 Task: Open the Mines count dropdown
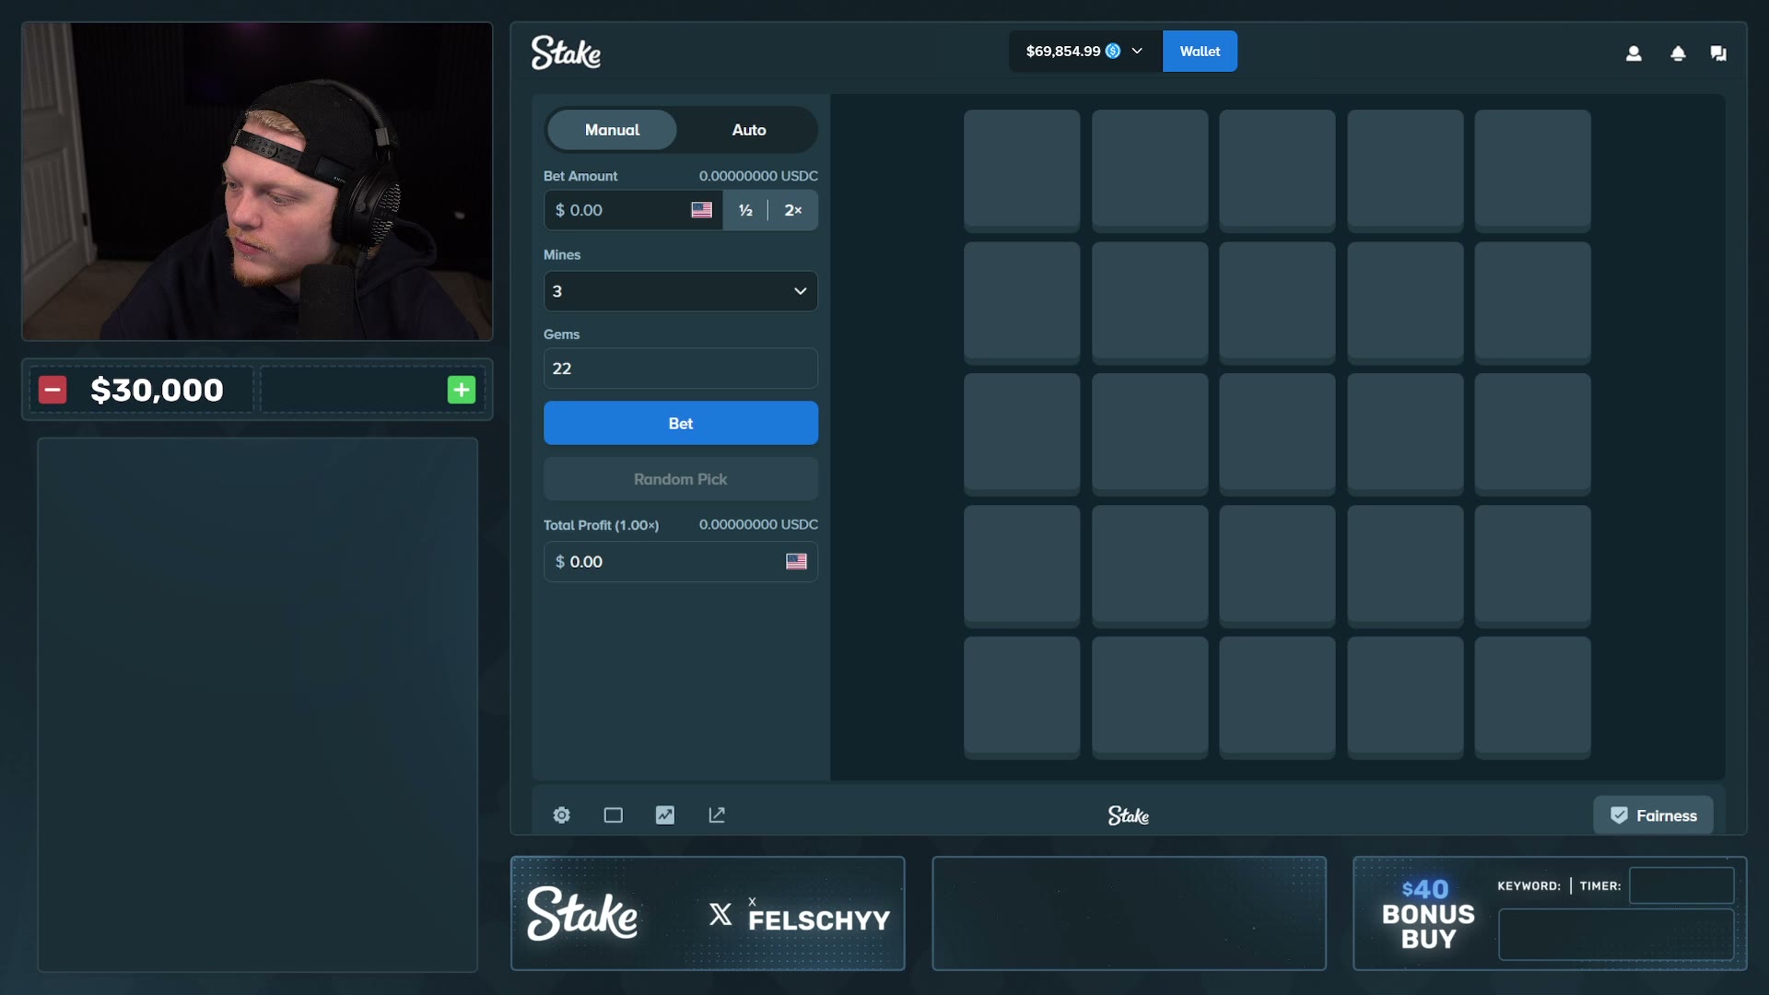681,291
